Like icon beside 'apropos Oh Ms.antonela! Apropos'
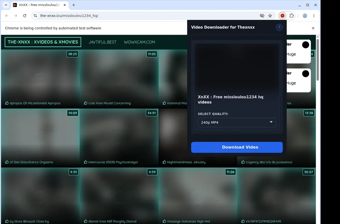The image size is (340, 224). click(7, 103)
